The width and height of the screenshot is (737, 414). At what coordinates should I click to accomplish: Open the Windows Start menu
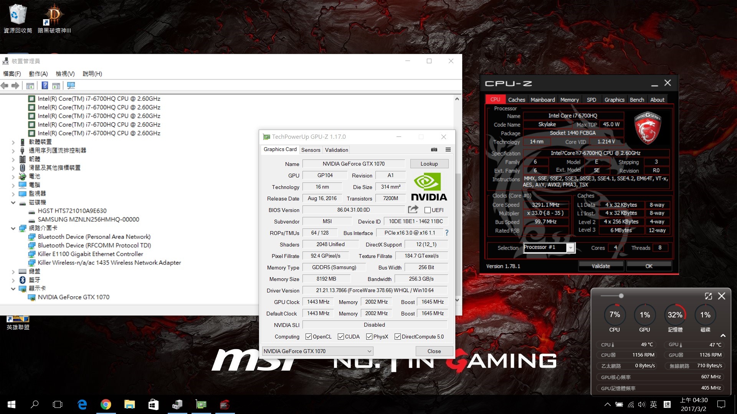(x=12, y=404)
